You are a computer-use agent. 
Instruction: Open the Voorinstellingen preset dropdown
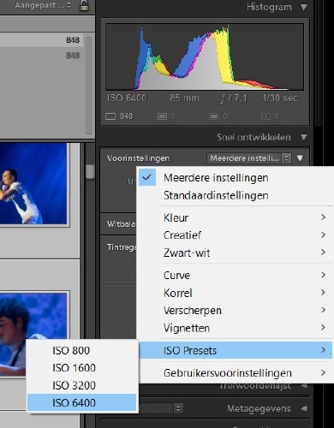click(x=249, y=158)
